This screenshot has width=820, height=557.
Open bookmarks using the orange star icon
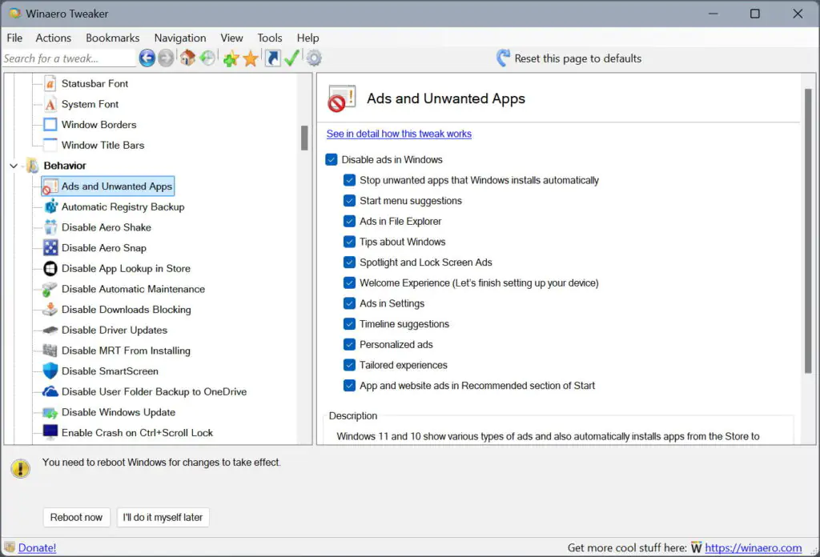[251, 58]
